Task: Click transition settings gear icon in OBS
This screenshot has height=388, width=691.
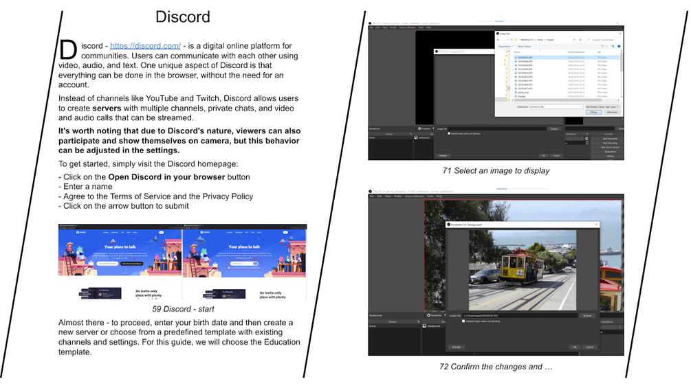Action: tap(586, 139)
